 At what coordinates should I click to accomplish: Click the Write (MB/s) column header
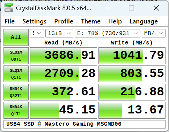132,43
